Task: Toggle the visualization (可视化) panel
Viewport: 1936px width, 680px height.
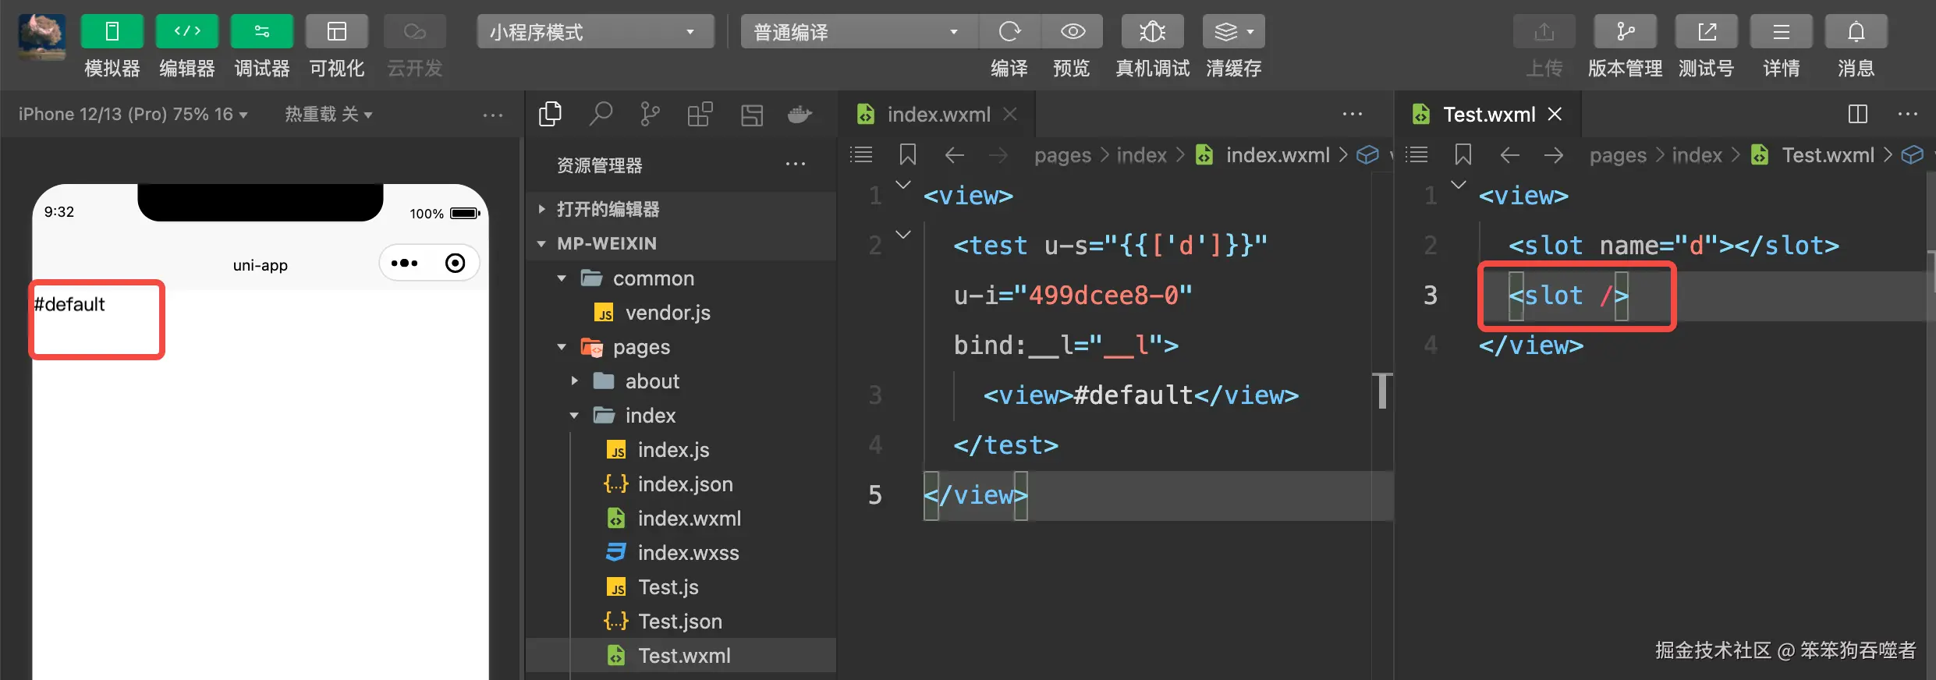Action: tap(337, 32)
